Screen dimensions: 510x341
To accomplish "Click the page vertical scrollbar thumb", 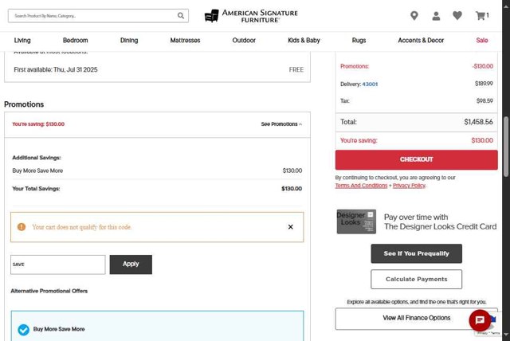I will [506, 147].
